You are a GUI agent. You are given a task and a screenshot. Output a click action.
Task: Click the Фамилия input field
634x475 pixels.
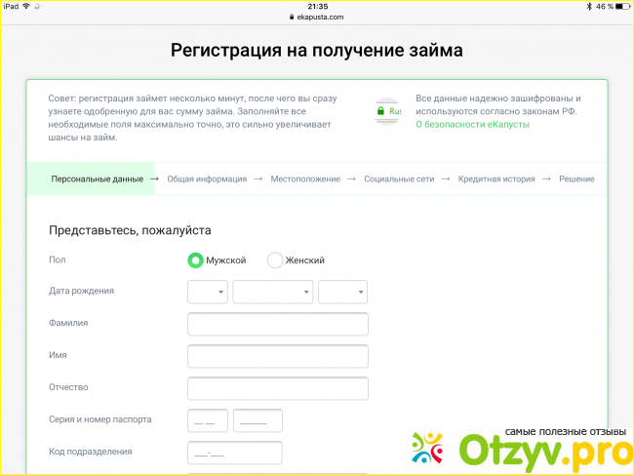pos(278,324)
